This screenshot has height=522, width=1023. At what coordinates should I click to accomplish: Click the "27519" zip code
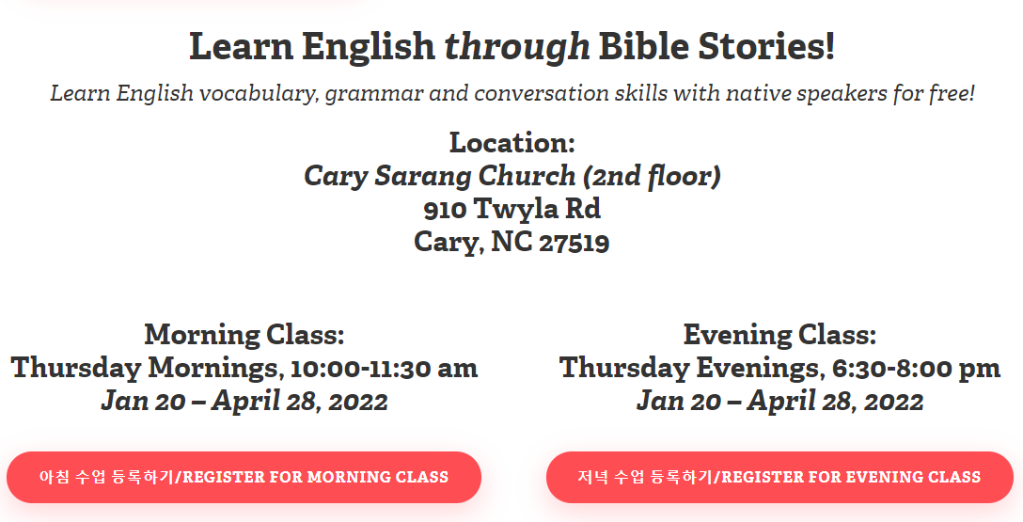[x=574, y=243]
